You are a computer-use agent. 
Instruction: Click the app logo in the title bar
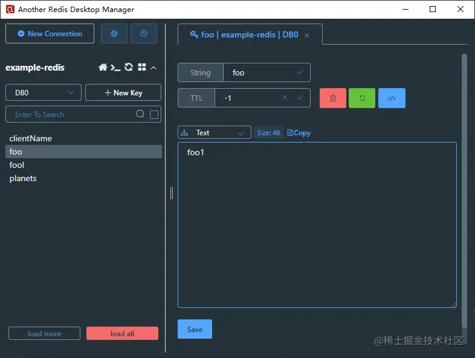10,10
